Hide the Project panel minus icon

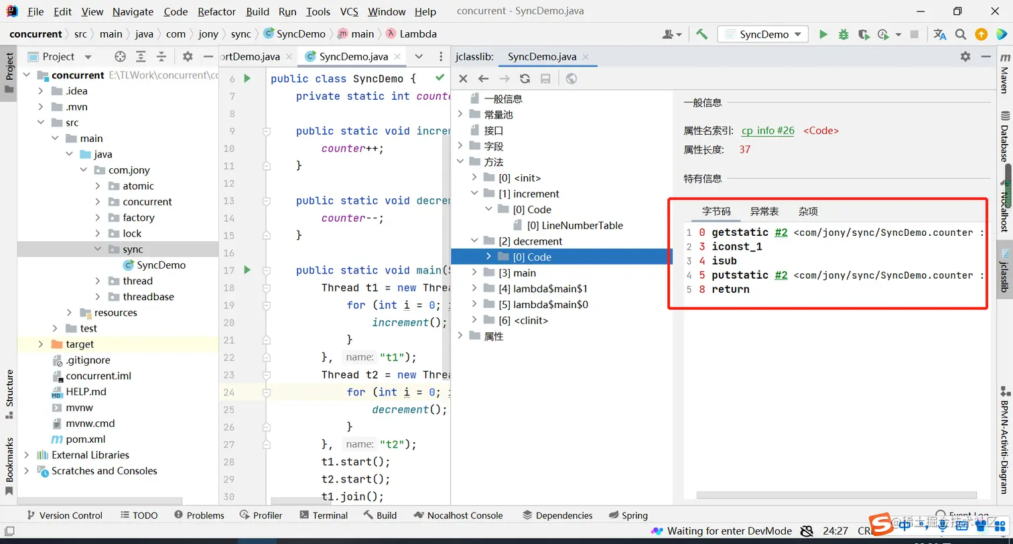pyautogui.click(x=208, y=57)
